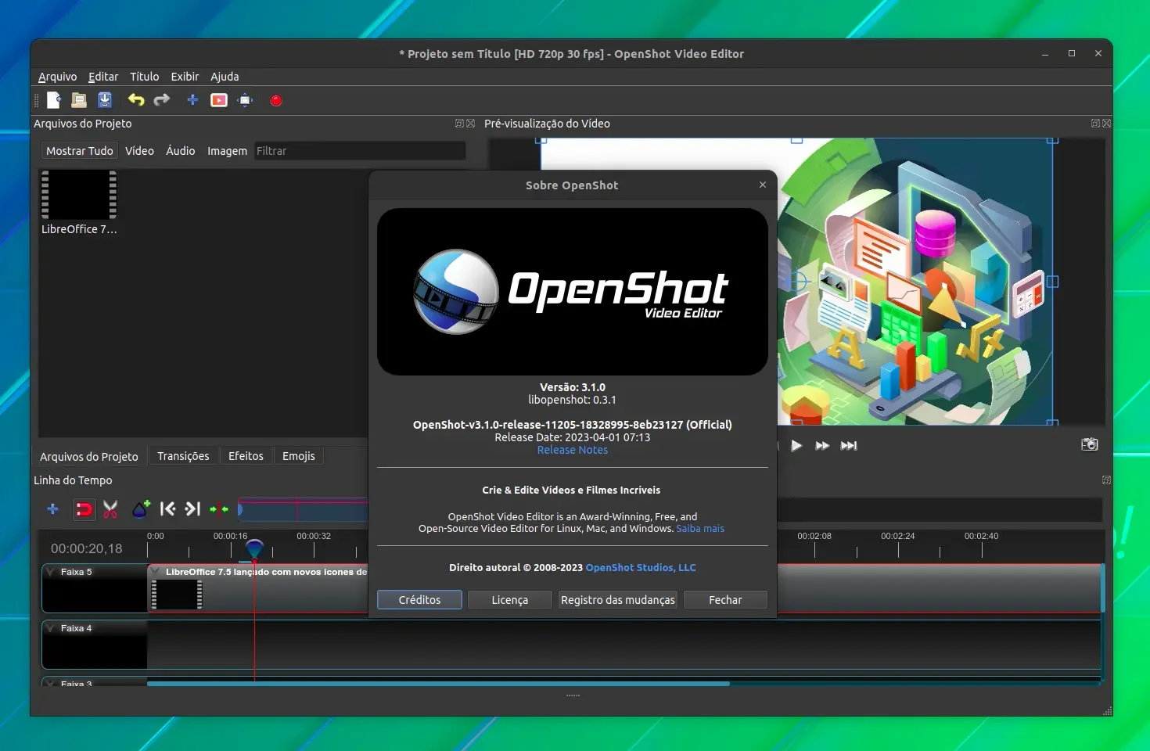
Task: Open the Título menu
Action: point(145,77)
